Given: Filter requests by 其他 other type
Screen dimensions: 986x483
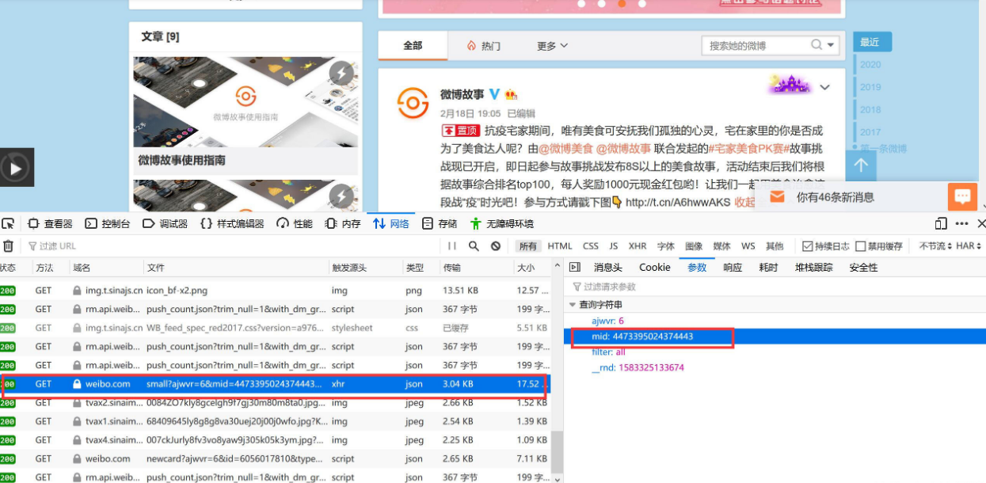Looking at the screenshot, I should (775, 246).
